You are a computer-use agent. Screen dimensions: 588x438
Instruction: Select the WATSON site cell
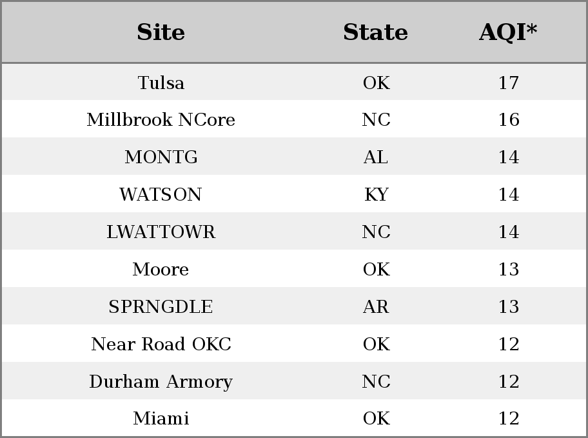pos(161,194)
